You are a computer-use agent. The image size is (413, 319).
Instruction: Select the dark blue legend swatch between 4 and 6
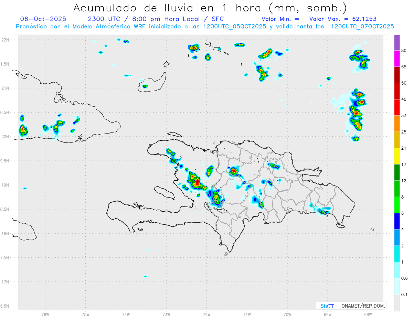[x=397, y=221]
